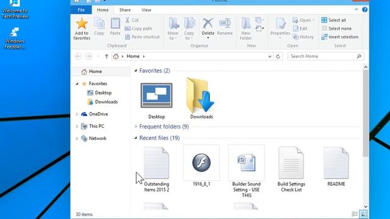
Task: Collapse the Recent files (19) group
Action: click(136, 138)
